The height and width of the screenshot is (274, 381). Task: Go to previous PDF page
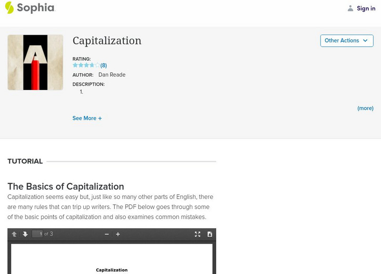14,234
